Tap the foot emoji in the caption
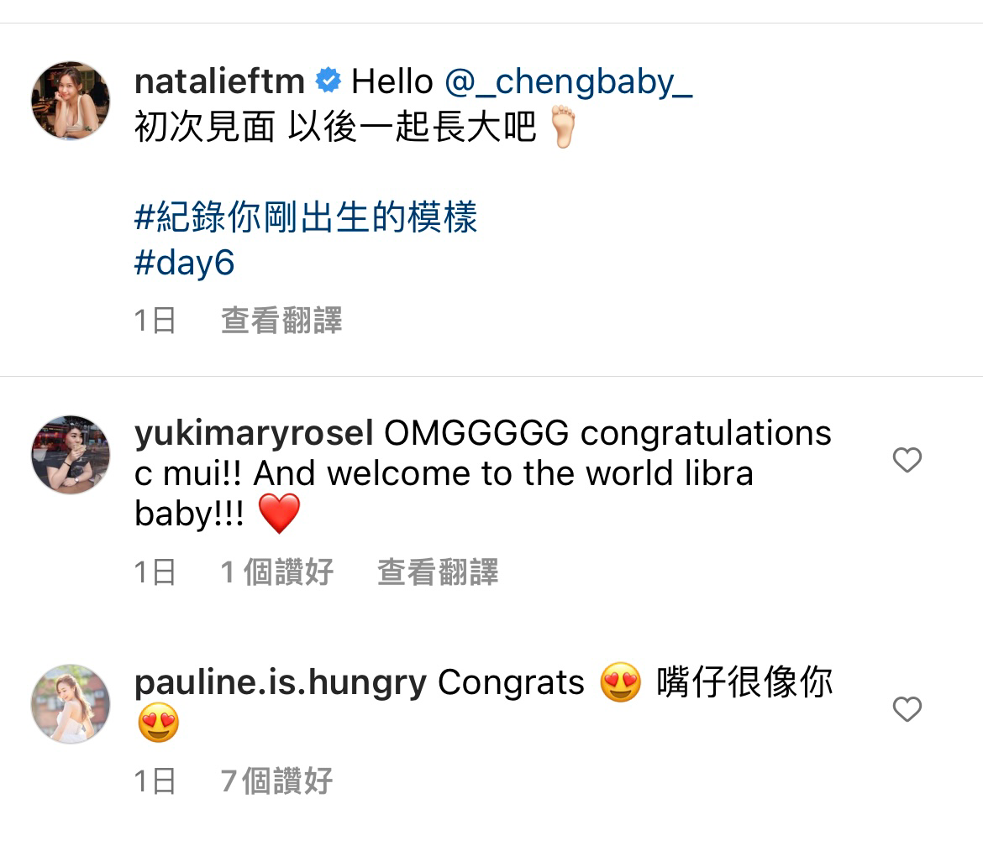983x851 pixels. [562, 127]
